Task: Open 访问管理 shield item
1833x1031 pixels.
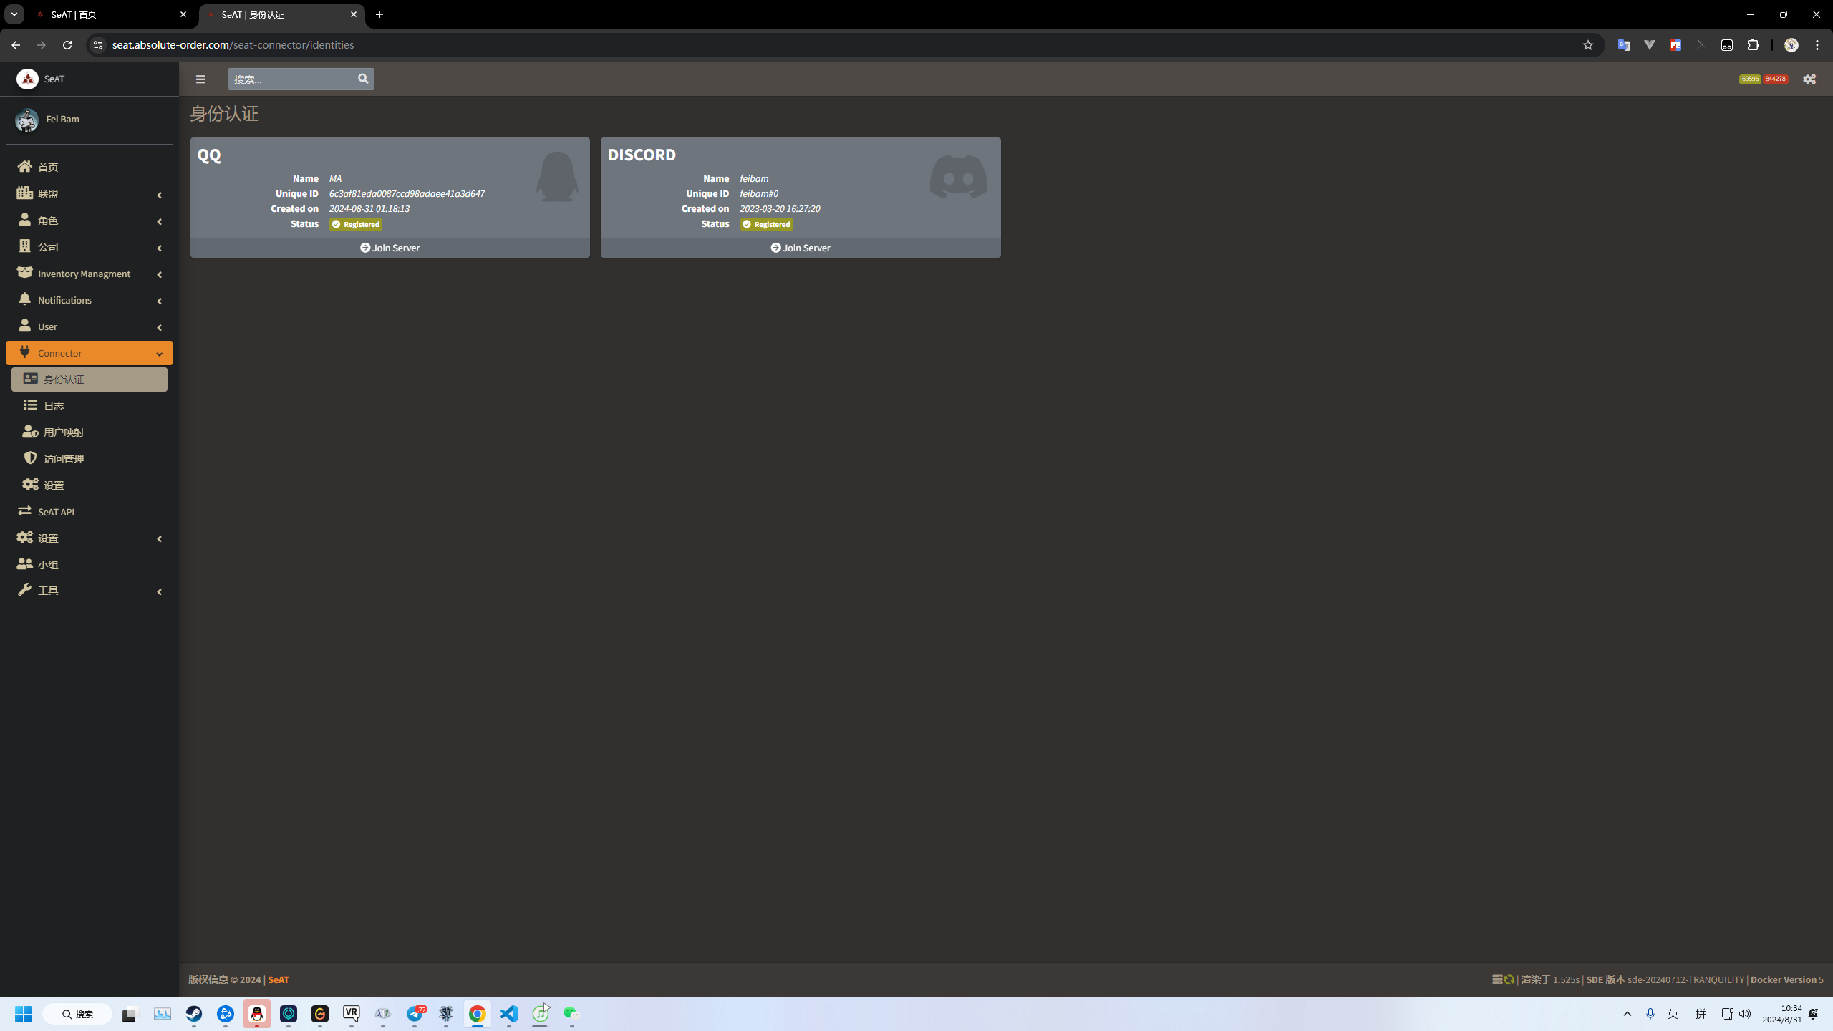Action: point(64,459)
